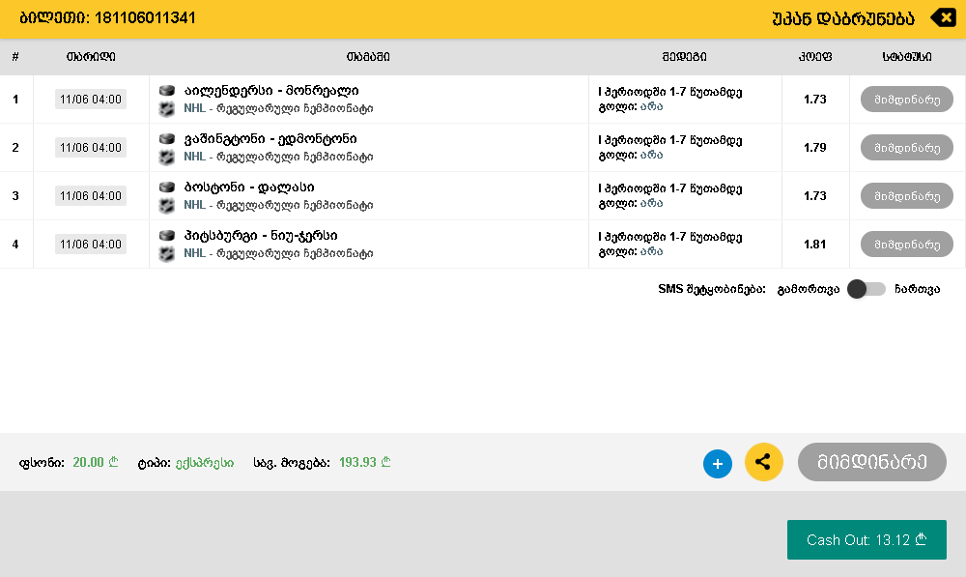Click the თარიღი column header

[x=91, y=57]
